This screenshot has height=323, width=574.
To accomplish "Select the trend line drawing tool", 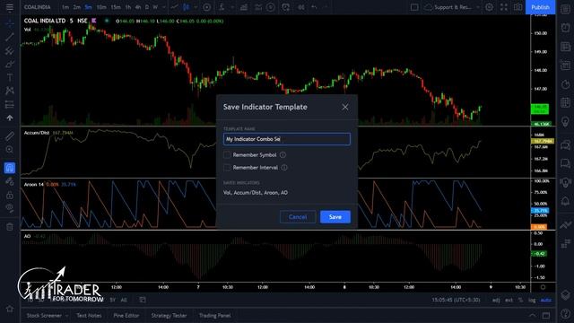I will [10, 37].
